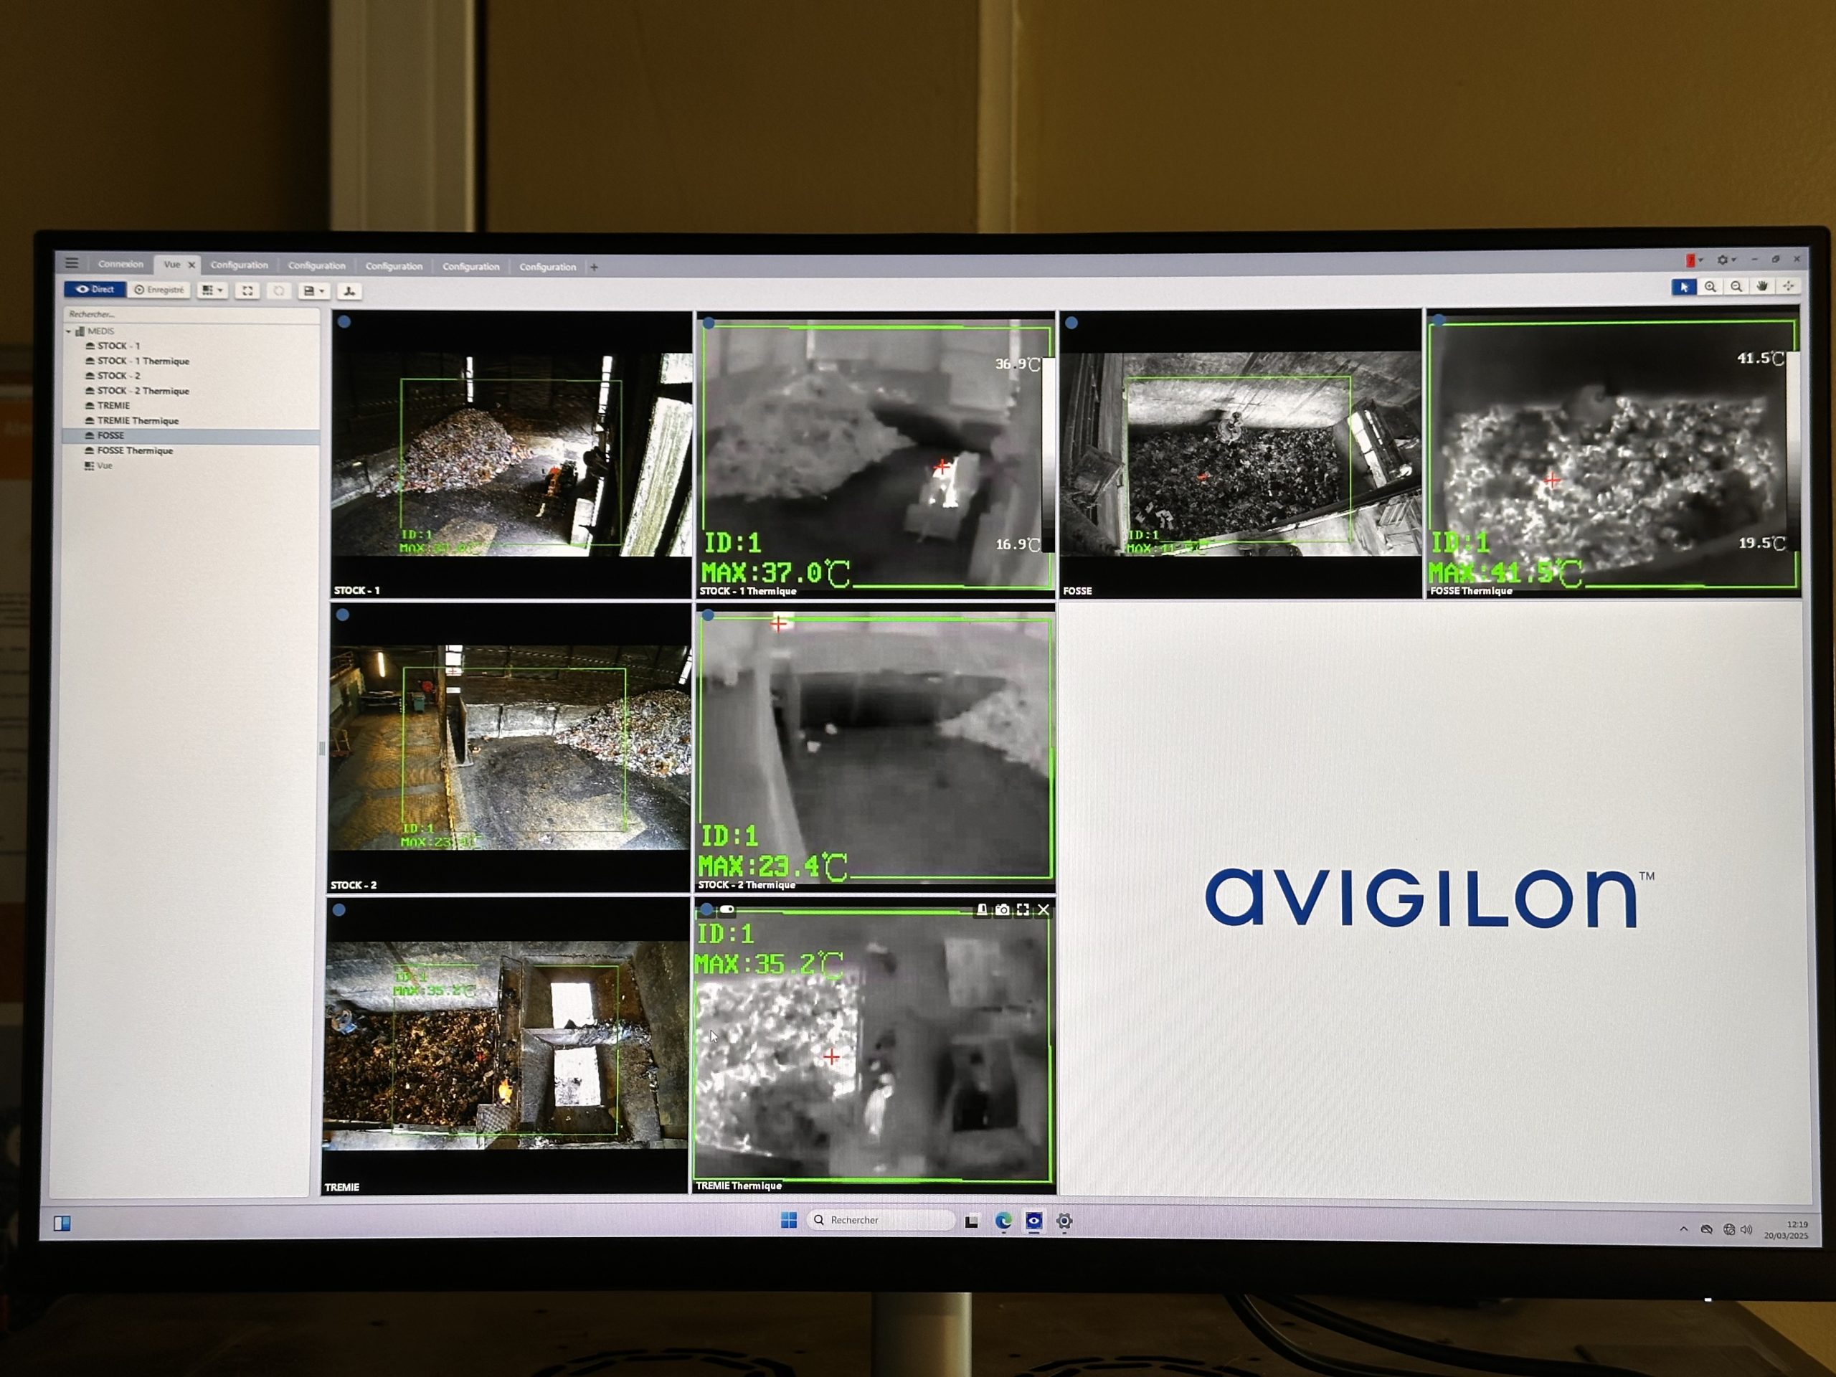Click the taskbar Rechercher search box
The width and height of the screenshot is (1836, 1377).
coord(881,1220)
